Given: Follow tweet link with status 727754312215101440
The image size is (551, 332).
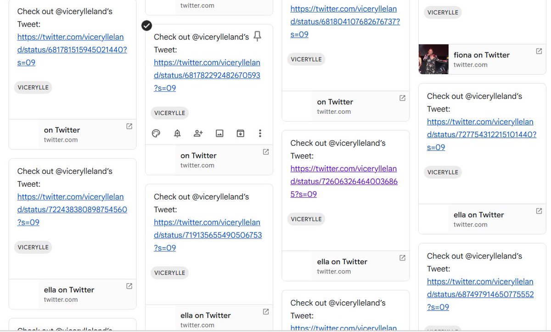Looking at the screenshot, I should [x=482, y=134].
